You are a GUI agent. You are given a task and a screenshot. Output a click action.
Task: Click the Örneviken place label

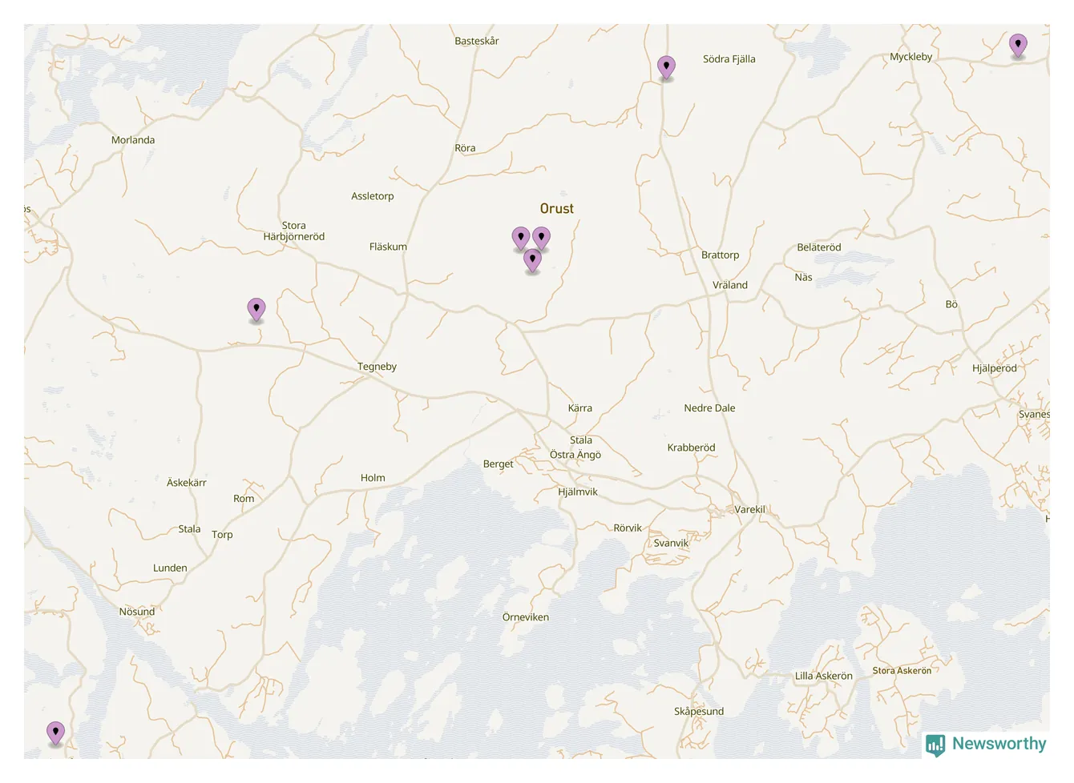pos(526,617)
